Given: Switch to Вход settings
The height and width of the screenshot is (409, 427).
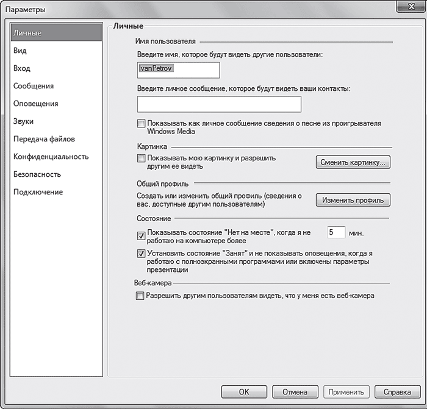Looking at the screenshot, I should coord(22,68).
